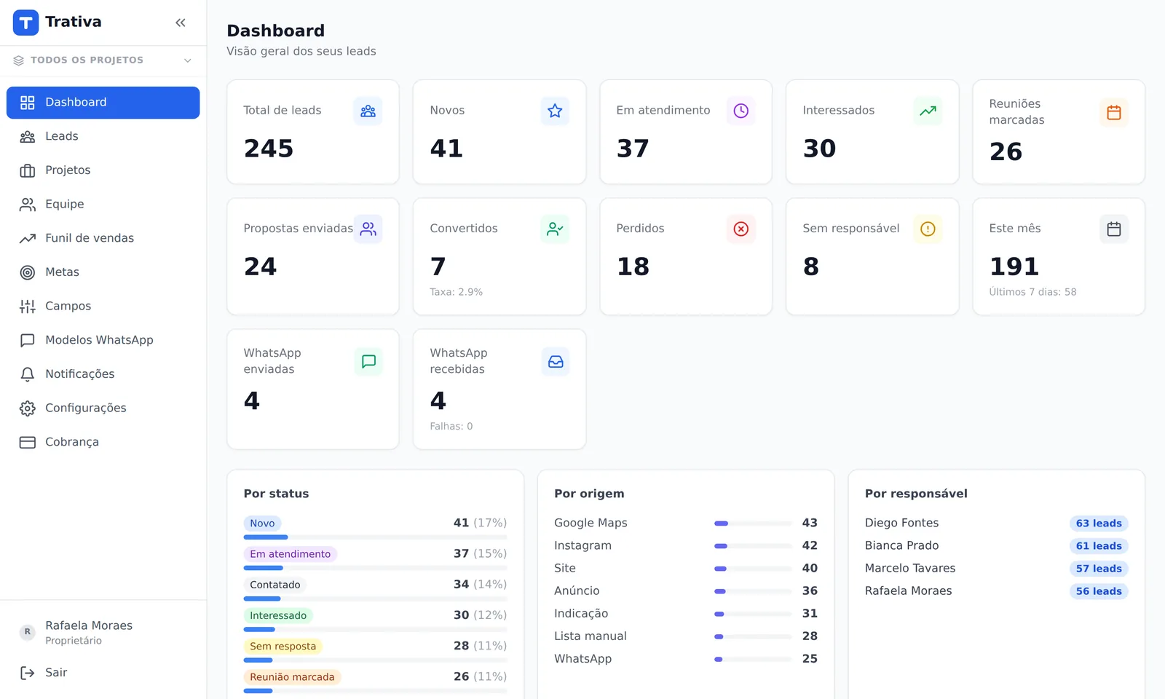This screenshot has width=1165, height=699.
Task: Click Rafaela Moraes avatar in sidebar footer
Action: coord(28,632)
